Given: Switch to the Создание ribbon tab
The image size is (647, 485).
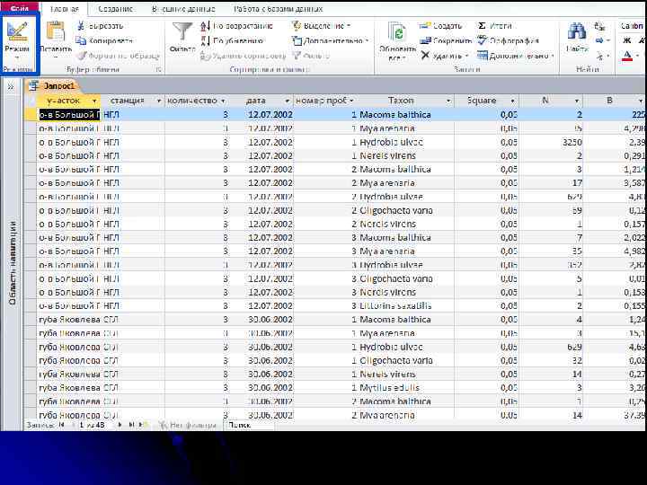Looking at the screenshot, I should pyautogui.click(x=116, y=9).
